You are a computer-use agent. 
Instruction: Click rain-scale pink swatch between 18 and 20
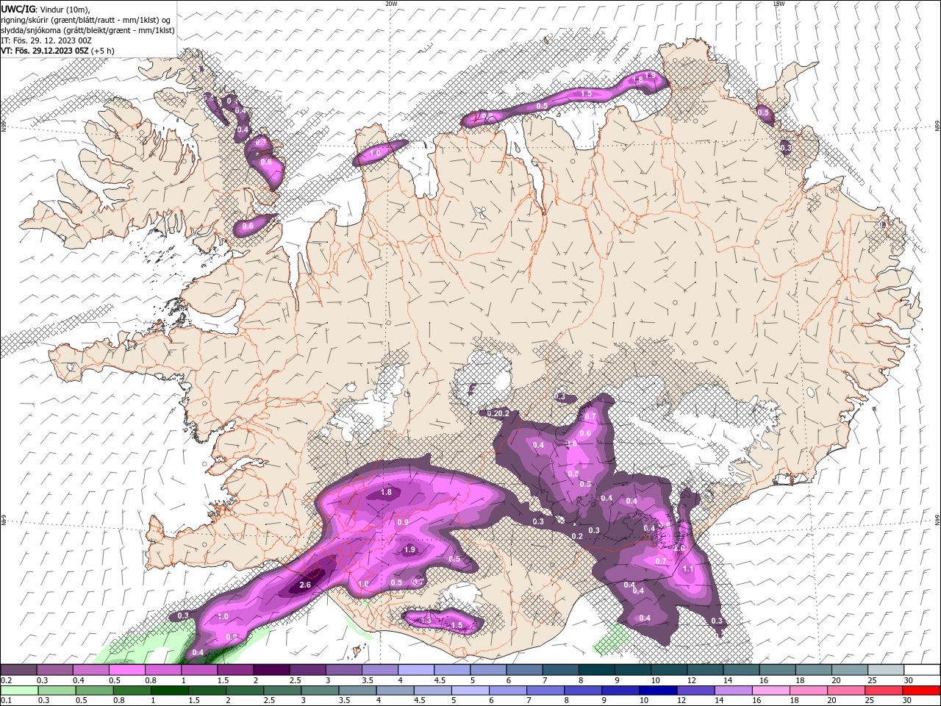[811, 691]
